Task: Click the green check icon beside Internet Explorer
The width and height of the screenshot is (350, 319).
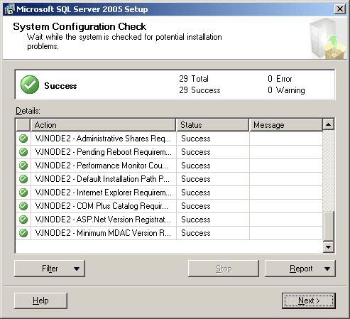Action: (x=23, y=193)
